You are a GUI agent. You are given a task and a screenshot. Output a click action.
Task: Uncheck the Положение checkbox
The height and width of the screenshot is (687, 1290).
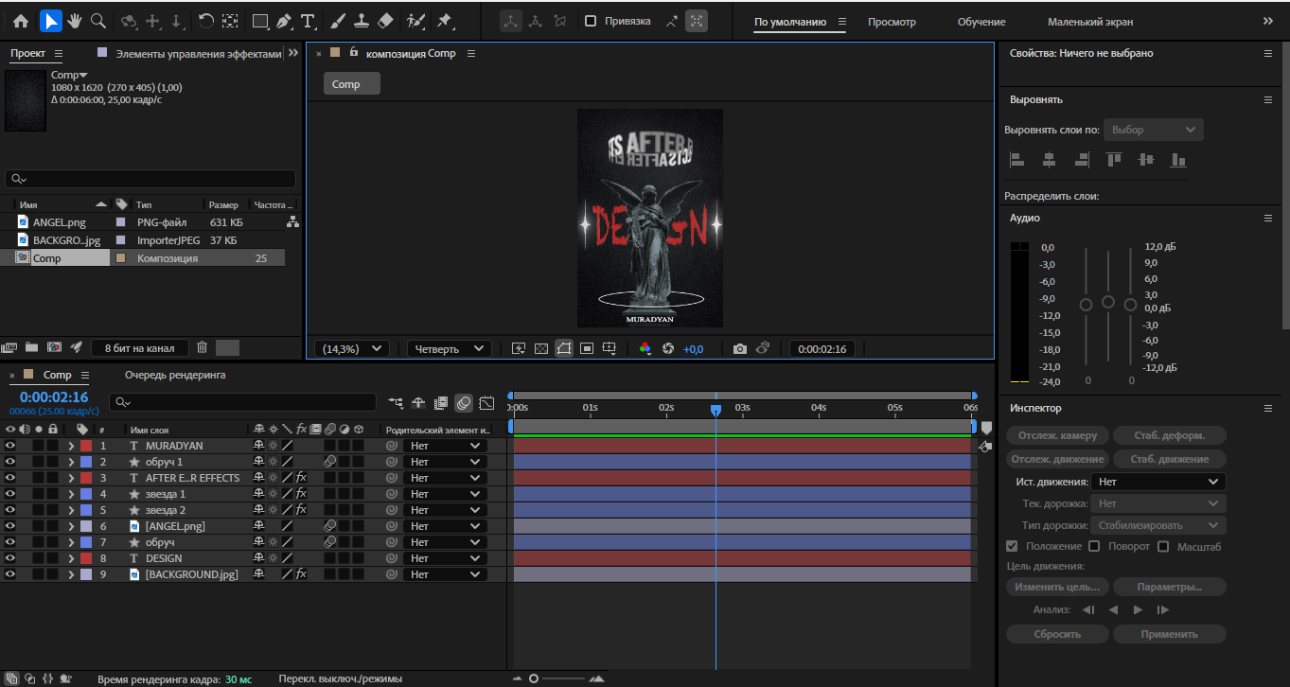[x=1012, y=546]
